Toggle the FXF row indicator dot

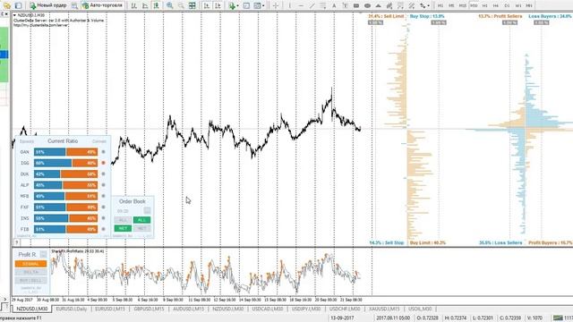click(x=104, y=207)
